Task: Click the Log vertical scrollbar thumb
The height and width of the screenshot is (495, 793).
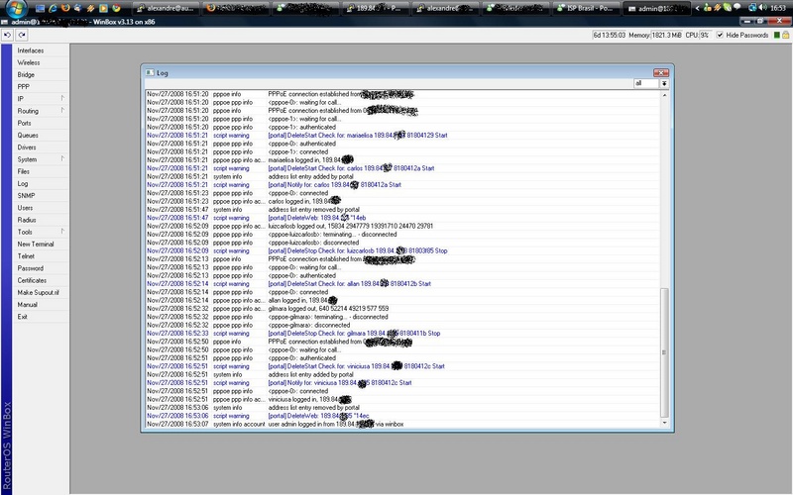Action: pyautogui.click(x=664, y=352)
